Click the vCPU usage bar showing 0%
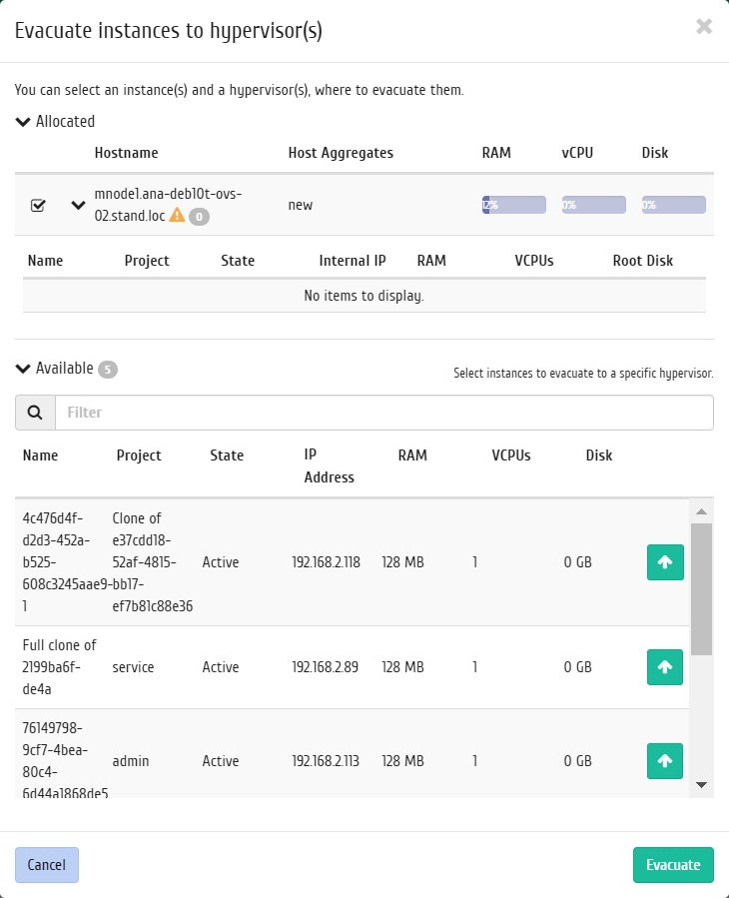 pyautogui.click(x=594, y=205)
